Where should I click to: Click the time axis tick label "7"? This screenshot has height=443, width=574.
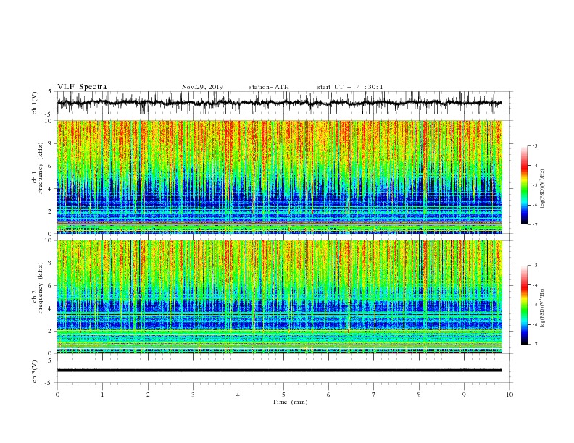tap(374, 395)
